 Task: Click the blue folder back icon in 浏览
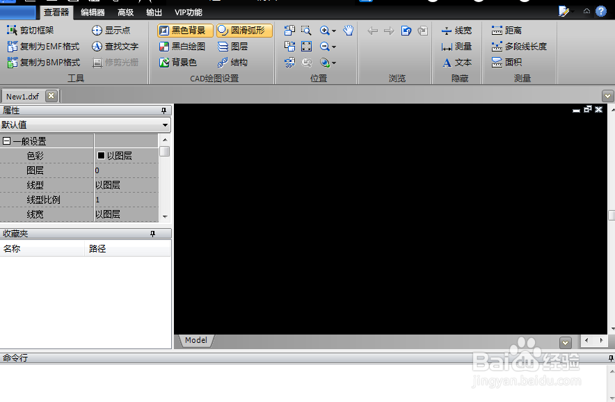click(x=406, y=30)
